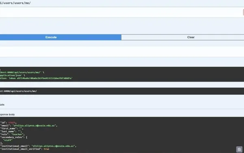244x153 pixels.
Task: Click the email value ofeliya.aliyeva.e@asoiu.edu.az
Action: pos(34,126)
